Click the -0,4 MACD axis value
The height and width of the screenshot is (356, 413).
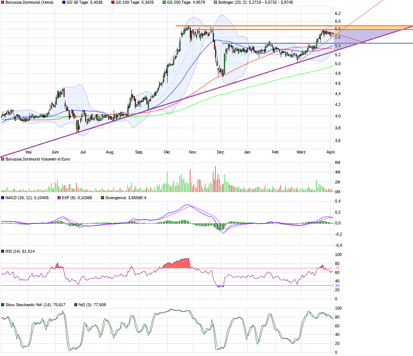pos(338,245)
